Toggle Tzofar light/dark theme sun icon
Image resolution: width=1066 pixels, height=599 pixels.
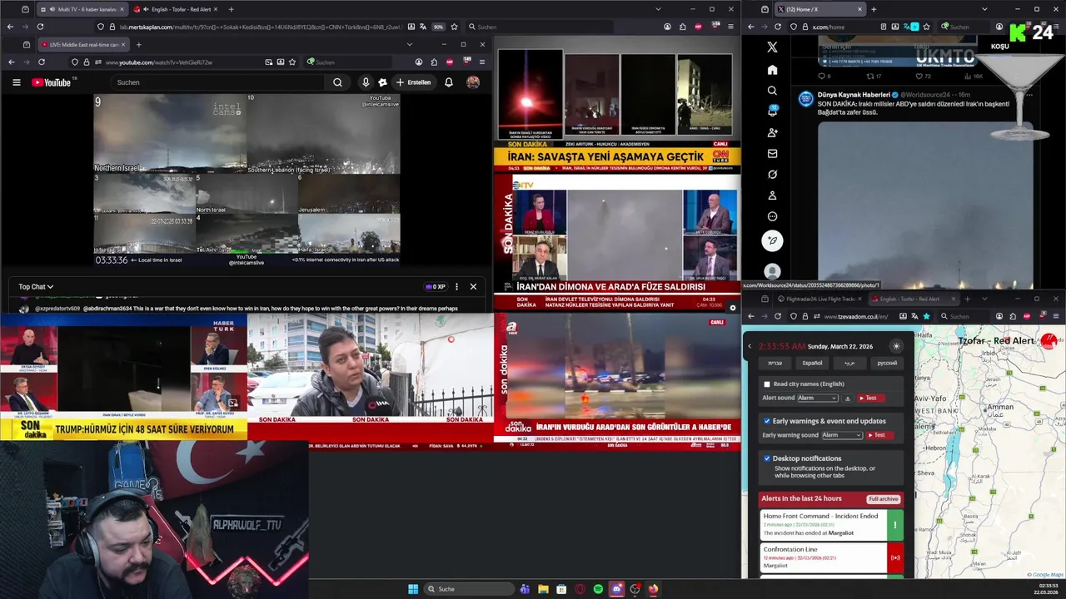(x=896, y=346)
